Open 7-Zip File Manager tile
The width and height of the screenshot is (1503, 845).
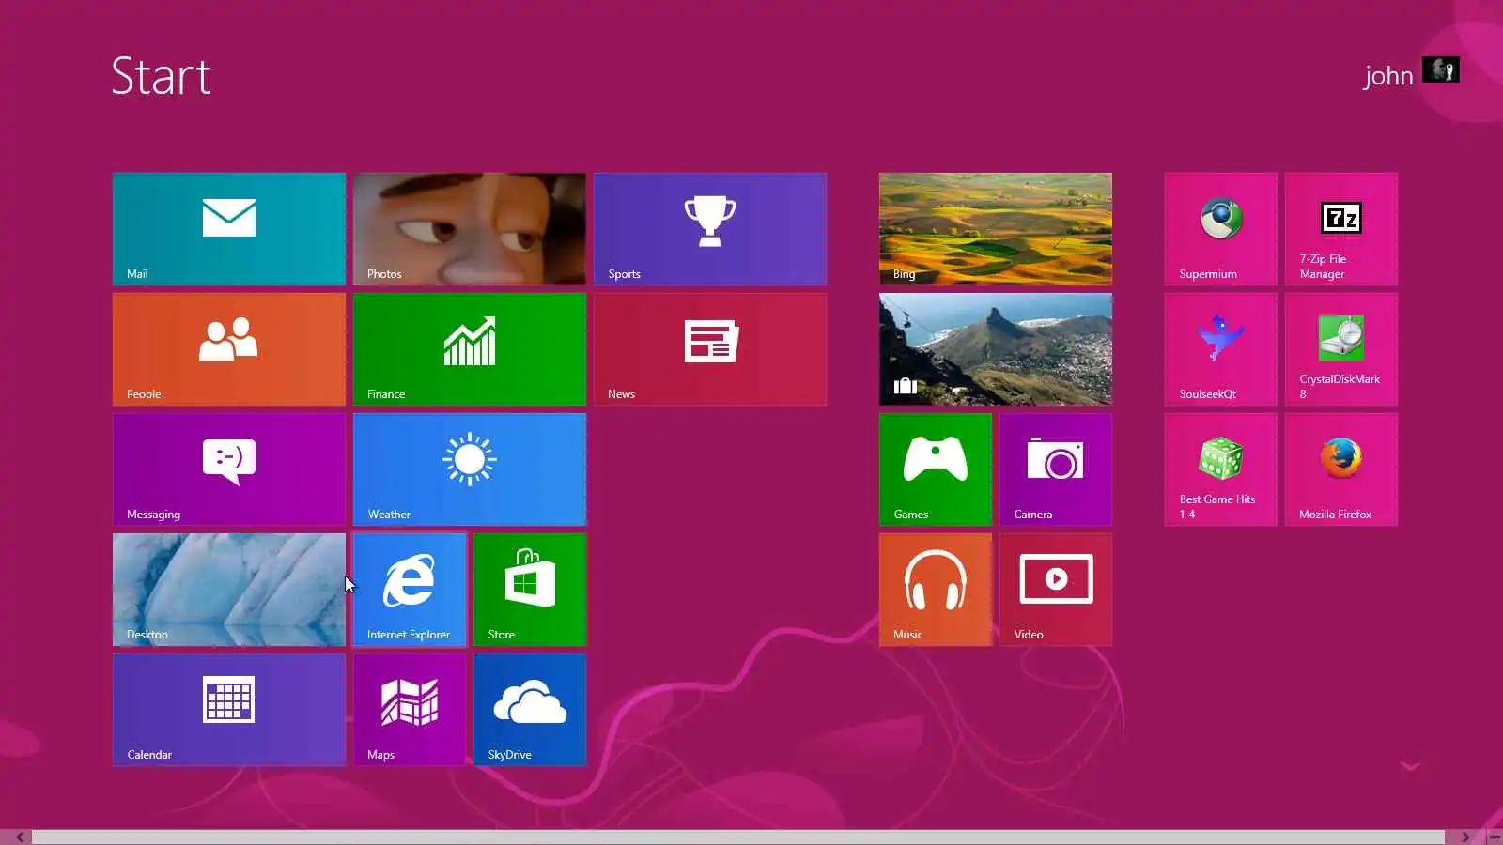(x=1341, y=229)
